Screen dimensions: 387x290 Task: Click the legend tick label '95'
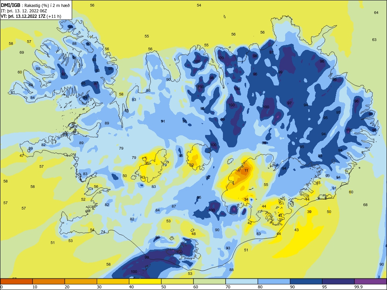(x=325, y=287)
